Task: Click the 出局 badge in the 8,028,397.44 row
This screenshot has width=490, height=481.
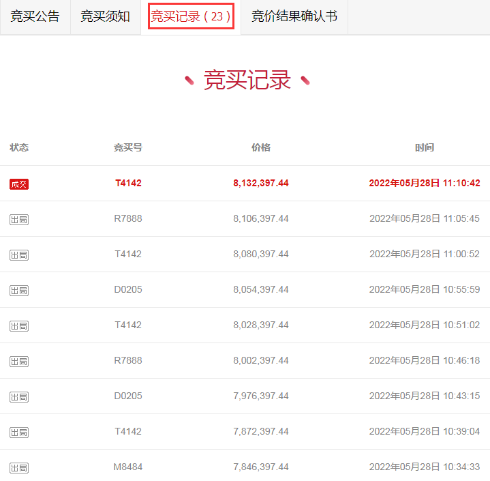Action: 19,326
